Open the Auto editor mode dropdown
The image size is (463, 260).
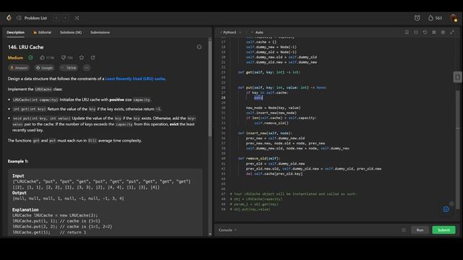click(258, 32)
